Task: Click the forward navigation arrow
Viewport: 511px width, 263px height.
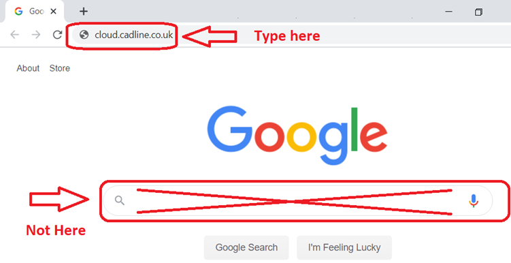Action: coord(36,35)
